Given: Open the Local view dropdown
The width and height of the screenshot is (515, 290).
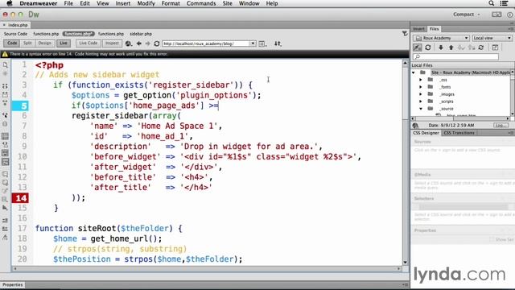Looking at the screenshot, I should tap(492, 38).
